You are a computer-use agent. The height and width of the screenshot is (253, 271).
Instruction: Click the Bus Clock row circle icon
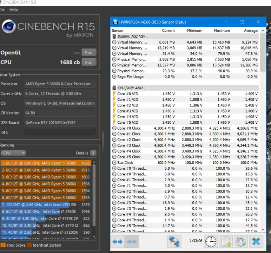click(114, 163)
